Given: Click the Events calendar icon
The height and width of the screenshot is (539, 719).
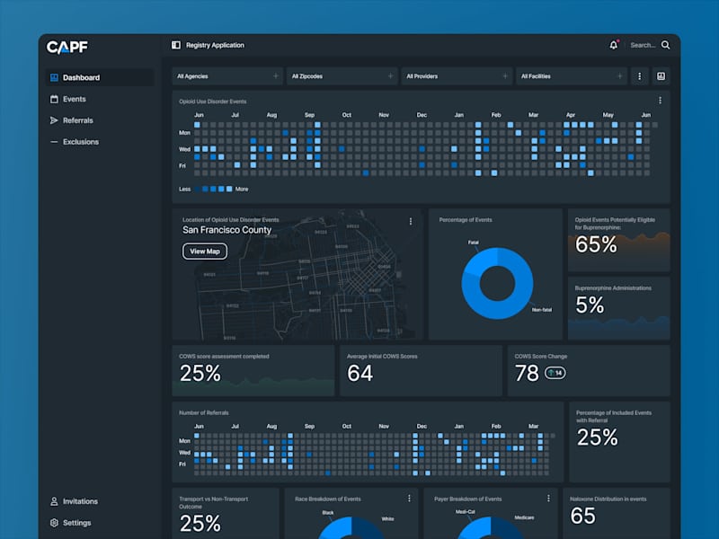Looking at the screenshot, I should point(54,99).
